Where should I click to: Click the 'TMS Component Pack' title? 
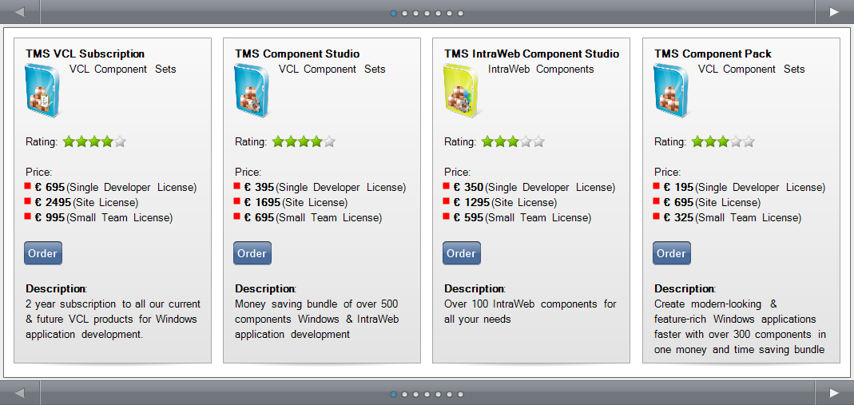713,54
